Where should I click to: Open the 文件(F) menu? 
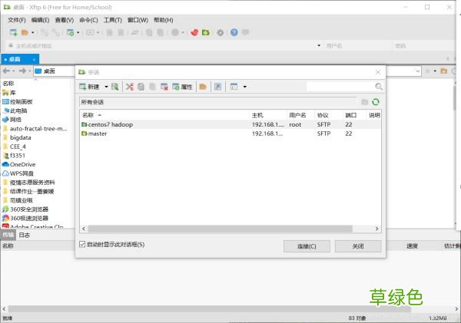coord(17,20)
